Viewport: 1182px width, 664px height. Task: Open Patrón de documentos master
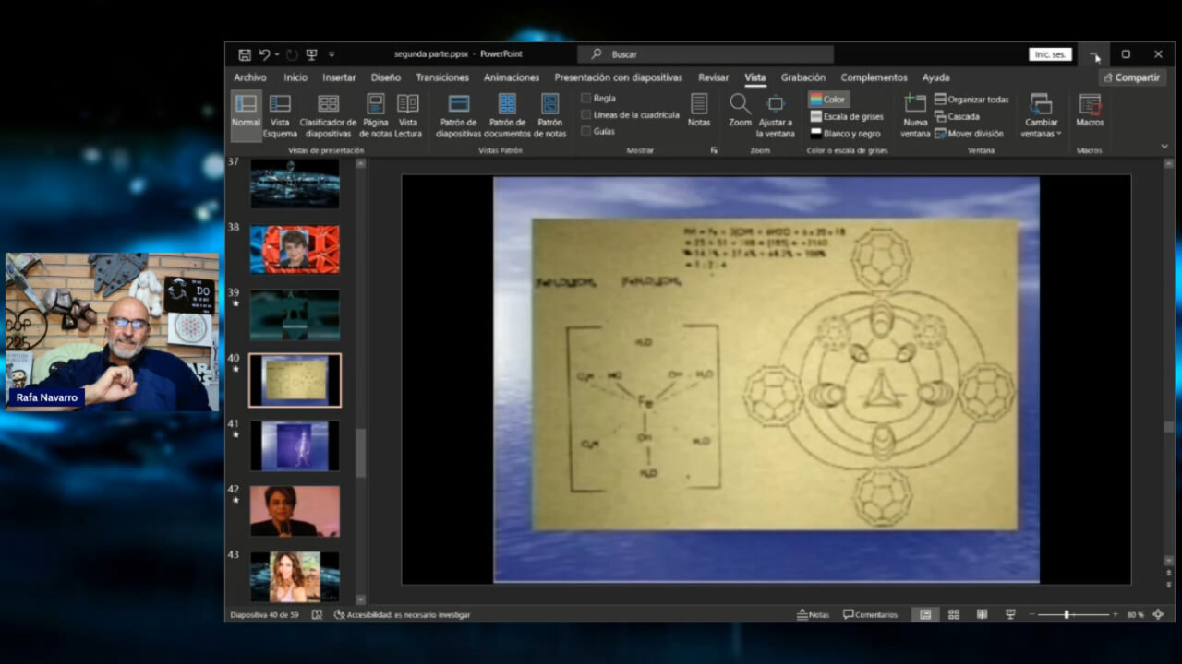pos(507,115)
